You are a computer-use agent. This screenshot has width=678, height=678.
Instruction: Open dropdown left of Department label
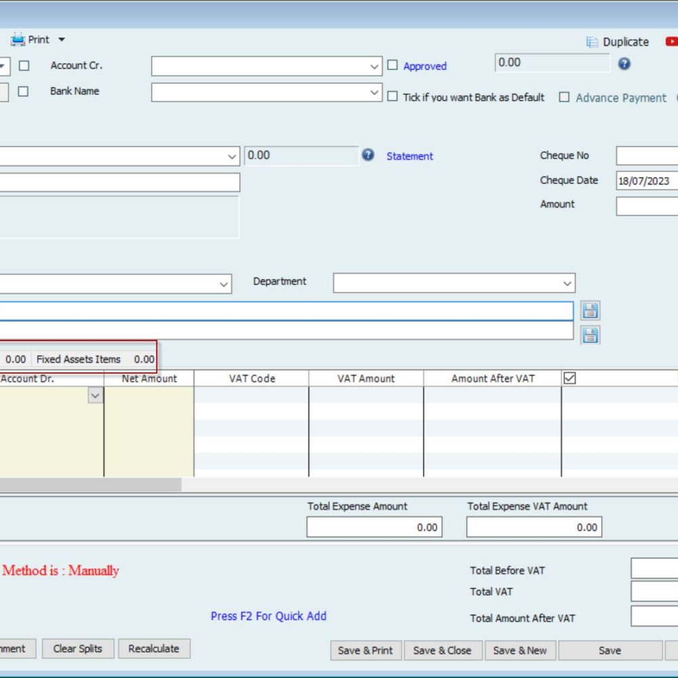coord(224,284)
